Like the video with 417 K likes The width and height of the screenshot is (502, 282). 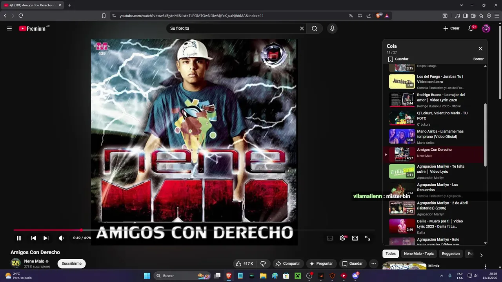[244, 264]
